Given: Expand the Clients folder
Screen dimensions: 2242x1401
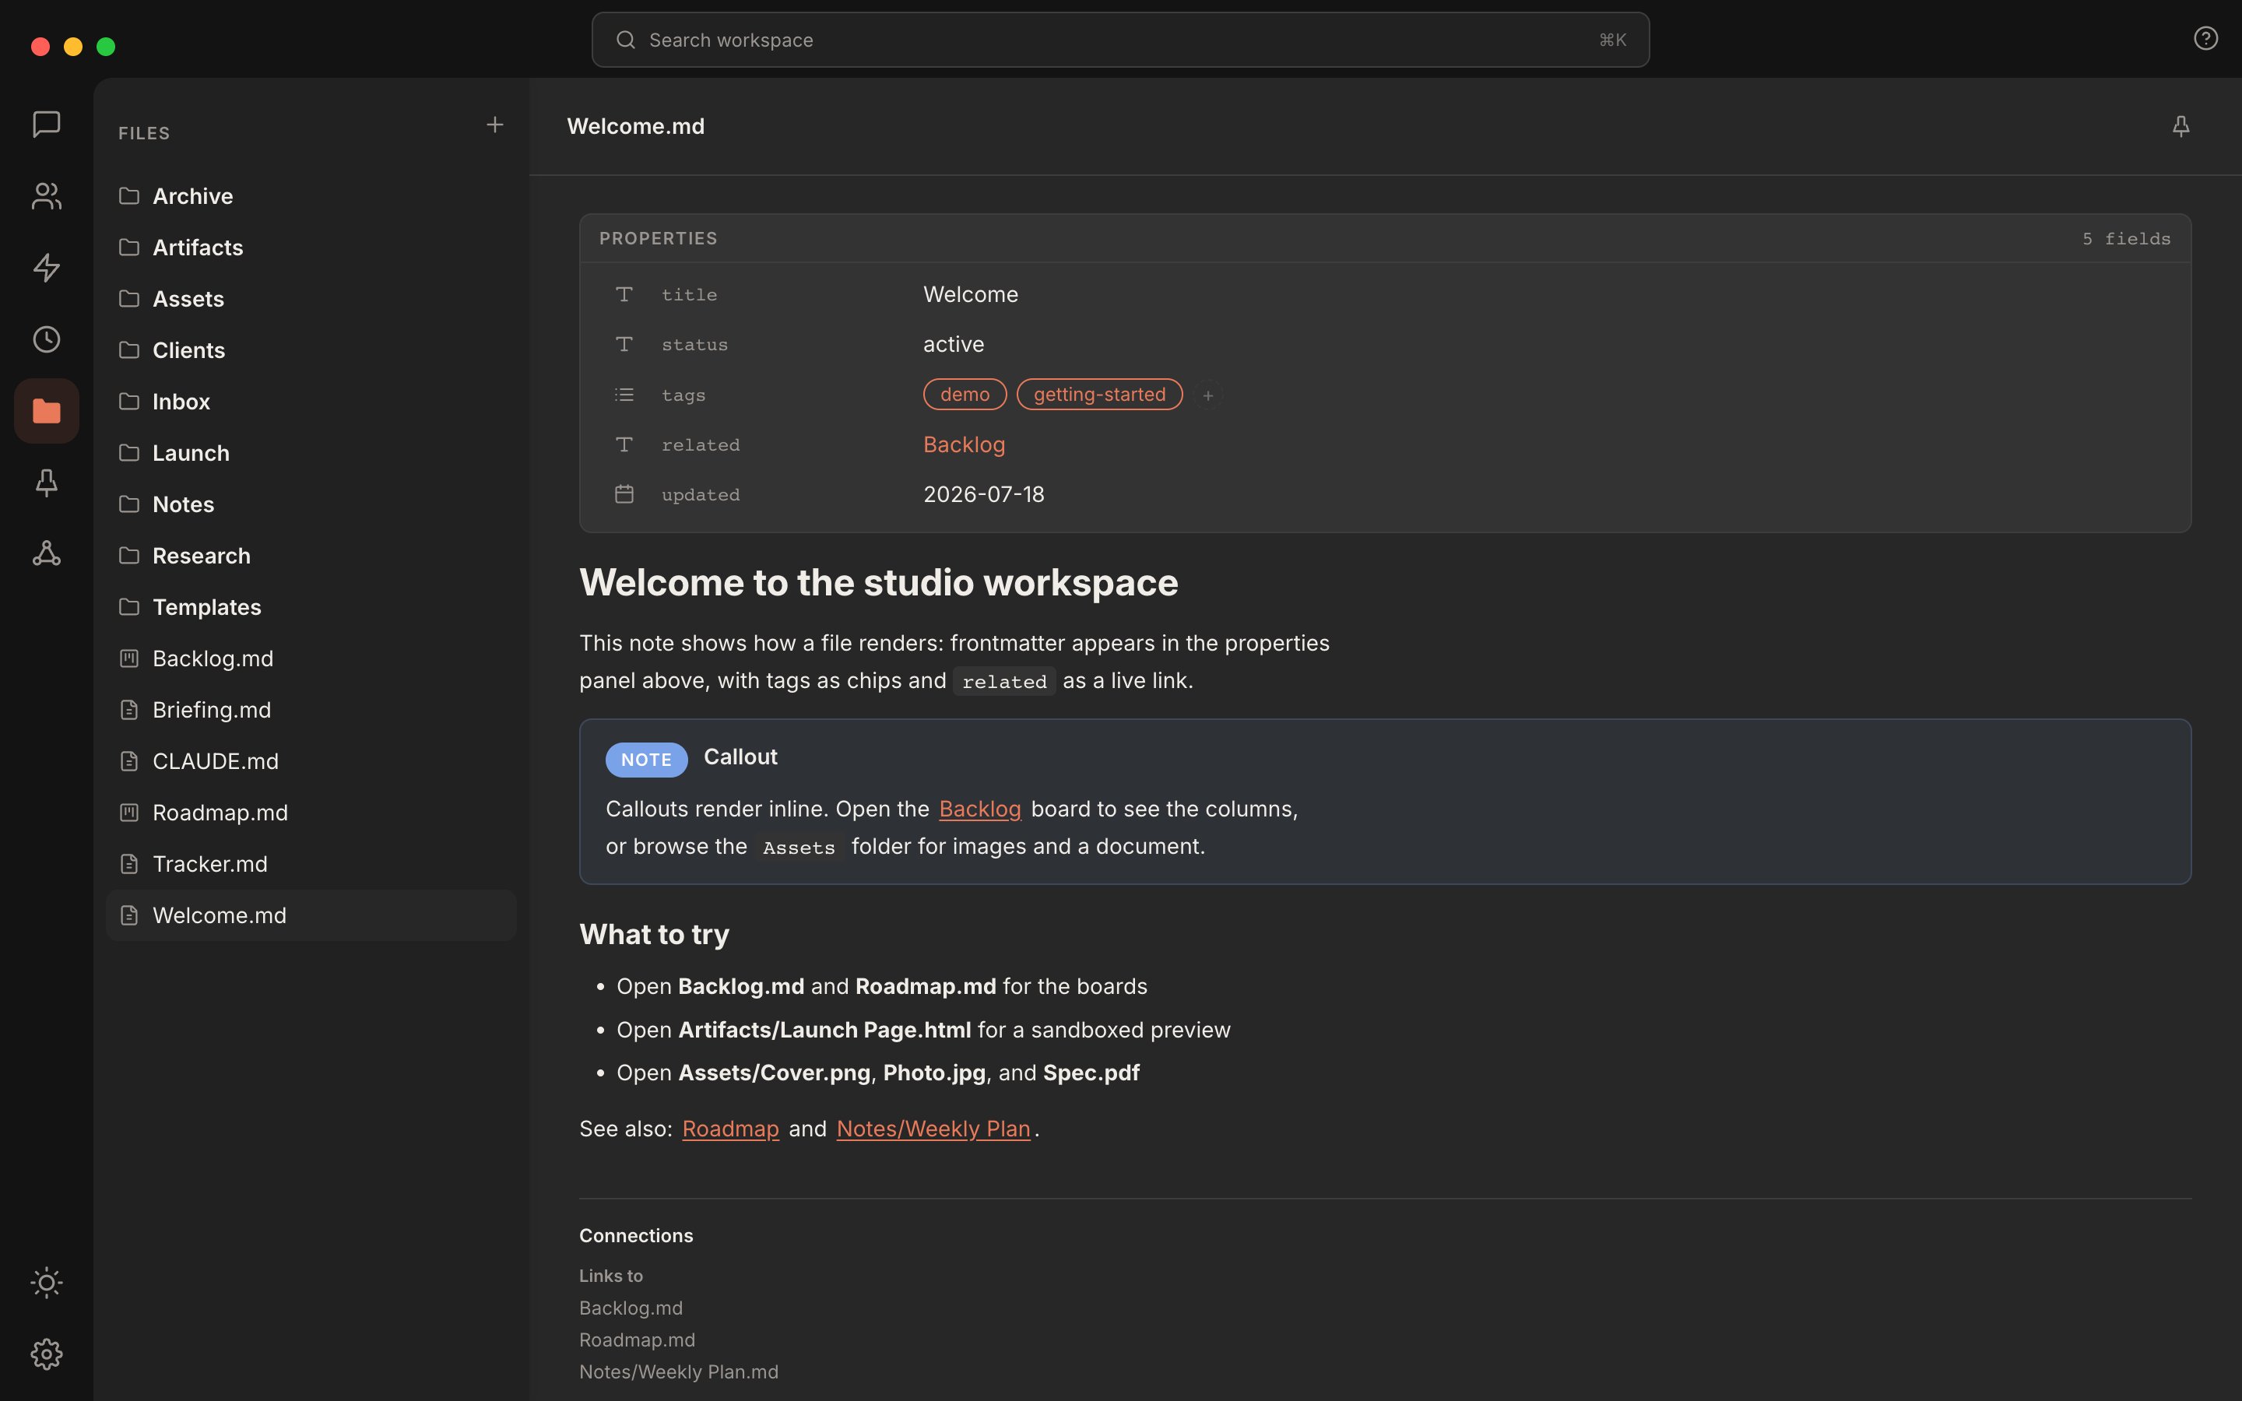Looking at the screenshot, I should (311, 350).
